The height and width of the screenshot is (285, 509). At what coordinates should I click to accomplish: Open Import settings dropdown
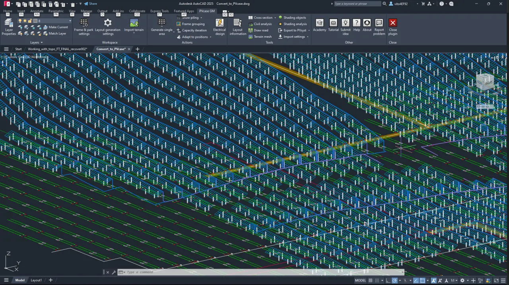(x=307, y=37)
